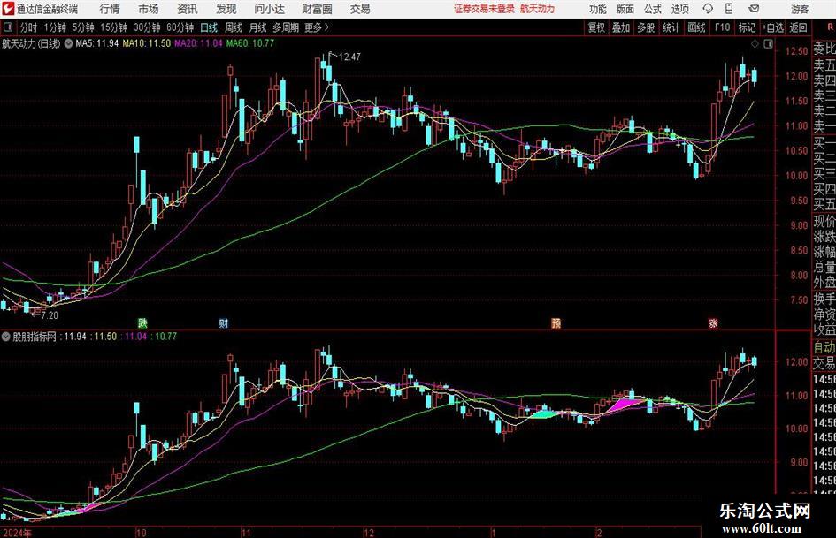Click the 航天动力 title link
836x538 pixels.
pyautogui.click(x=538, y=9)
